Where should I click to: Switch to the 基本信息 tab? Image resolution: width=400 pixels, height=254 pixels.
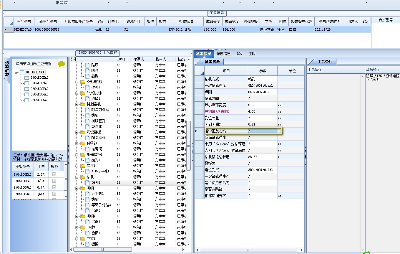pos(203,54)
